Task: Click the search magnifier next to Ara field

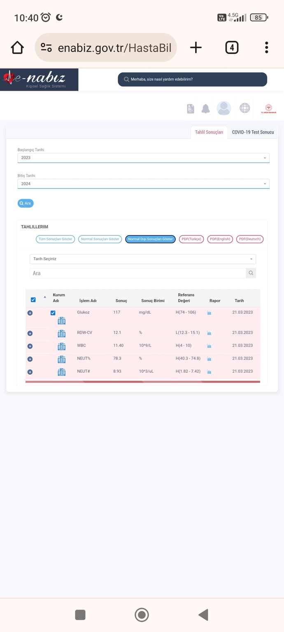Action: point(251,273)
